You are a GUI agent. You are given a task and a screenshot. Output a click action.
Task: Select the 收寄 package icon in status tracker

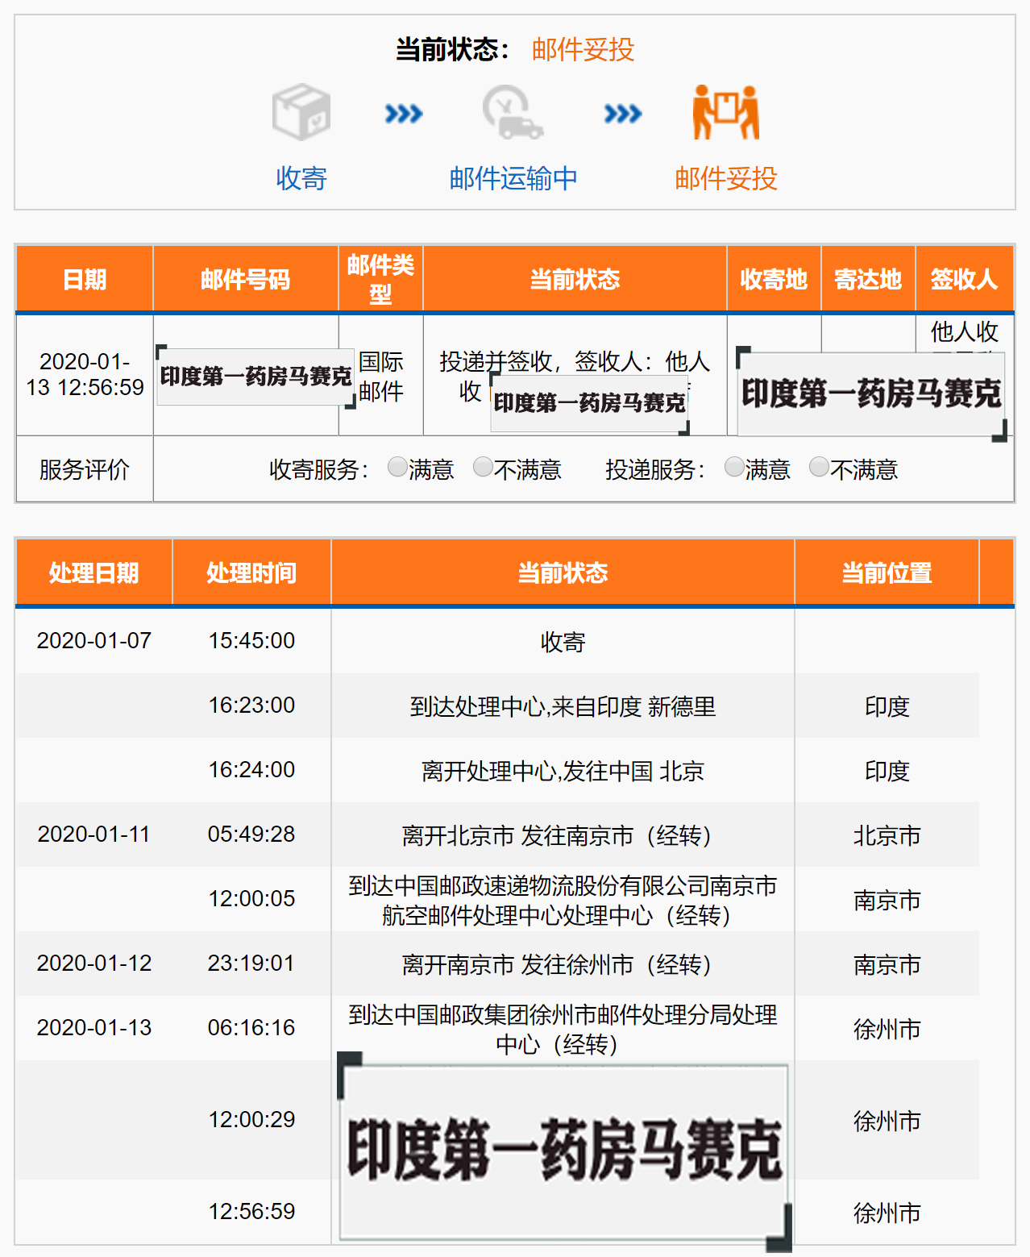pos(301,113)
